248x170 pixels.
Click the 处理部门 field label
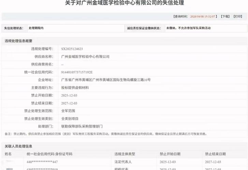pos(46,126)
